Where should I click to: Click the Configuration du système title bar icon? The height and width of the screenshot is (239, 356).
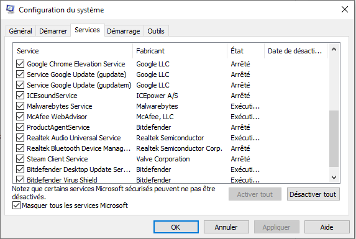[x=10, y=9]
